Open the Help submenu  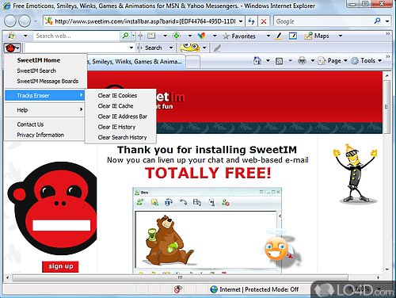point(44,110)
